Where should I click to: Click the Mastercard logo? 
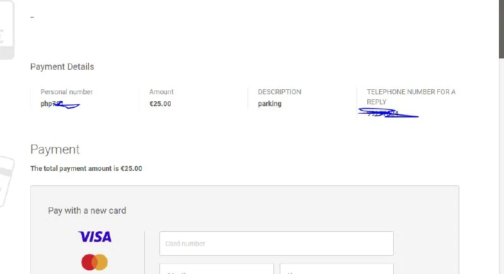(94, 262)
